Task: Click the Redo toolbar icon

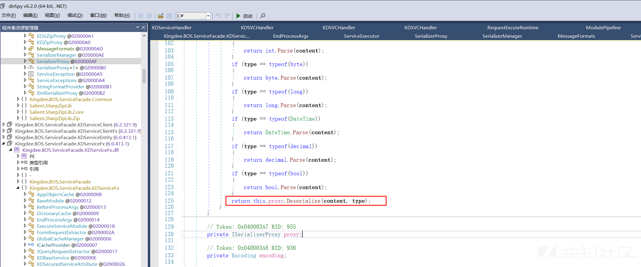Action: tap(227, 16)
